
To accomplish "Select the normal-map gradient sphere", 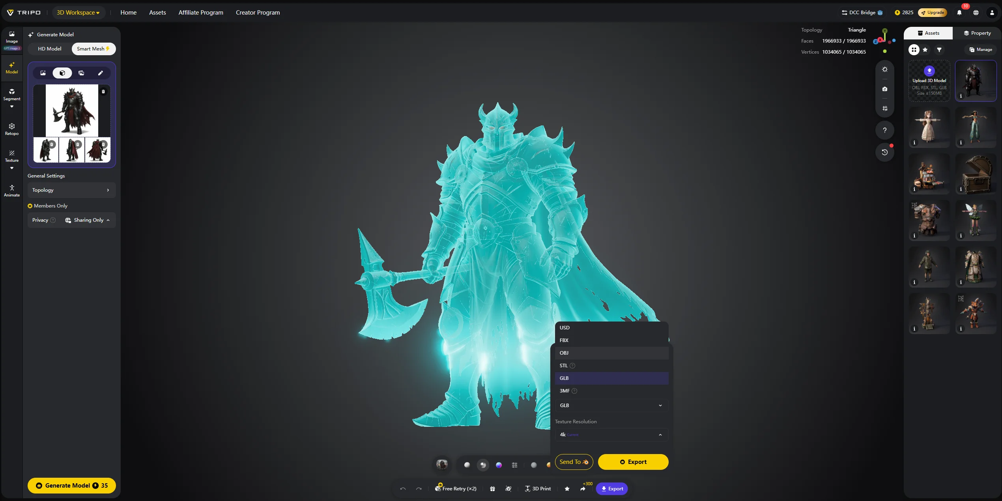I will pos(499,465).
